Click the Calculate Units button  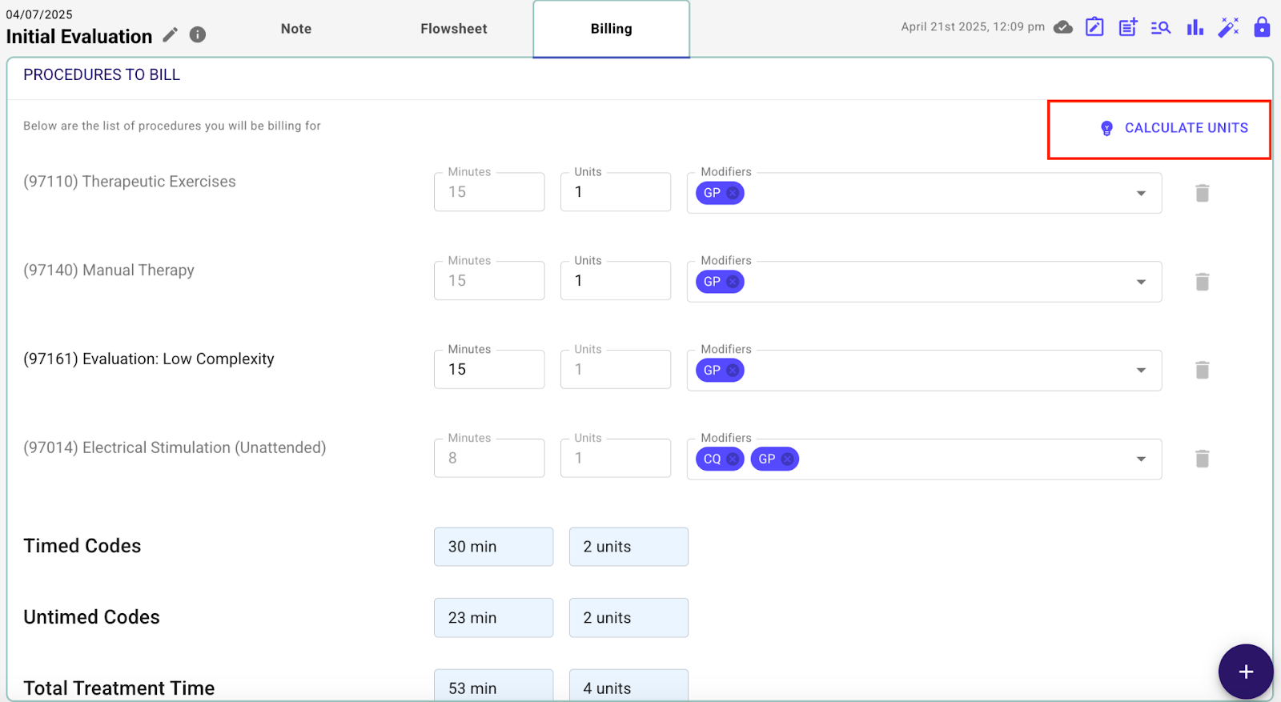[1174, 128]
